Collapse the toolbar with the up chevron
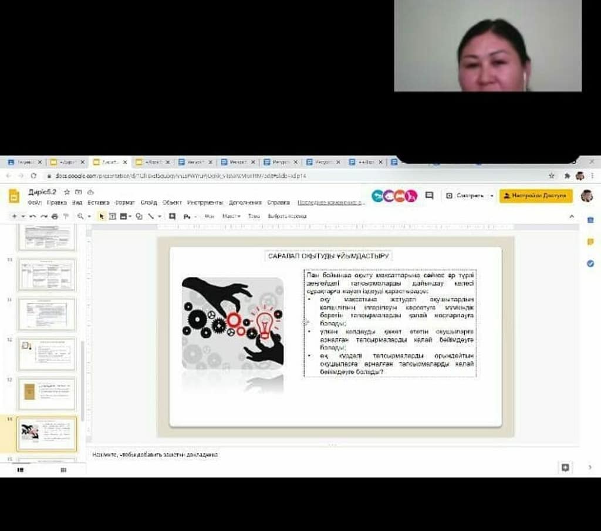The image size is (601, 531). (572, 217)
